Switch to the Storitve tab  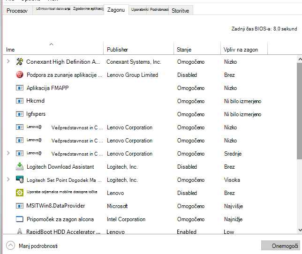[x=180, y=11]
